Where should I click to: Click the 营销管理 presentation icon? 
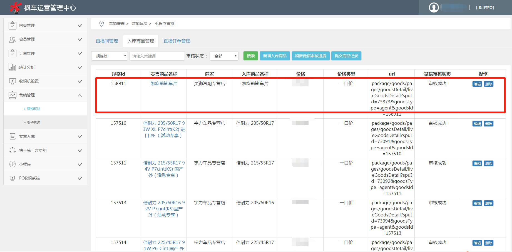[x=13, y=95]
